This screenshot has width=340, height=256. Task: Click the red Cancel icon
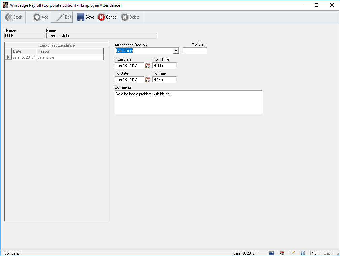(x=101, y=17)
